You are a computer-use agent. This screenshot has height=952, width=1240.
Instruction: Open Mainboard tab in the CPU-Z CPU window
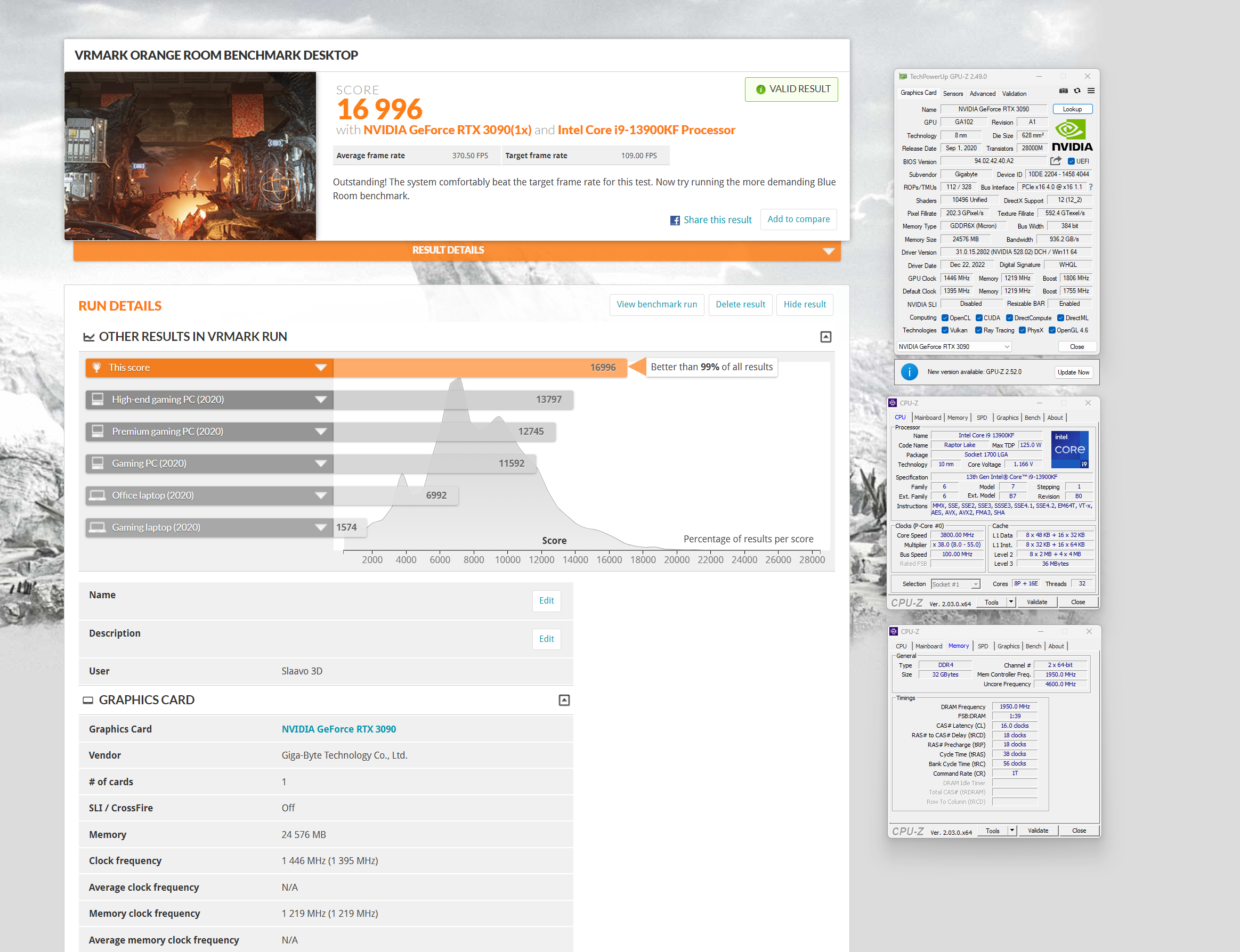(927, 418)
